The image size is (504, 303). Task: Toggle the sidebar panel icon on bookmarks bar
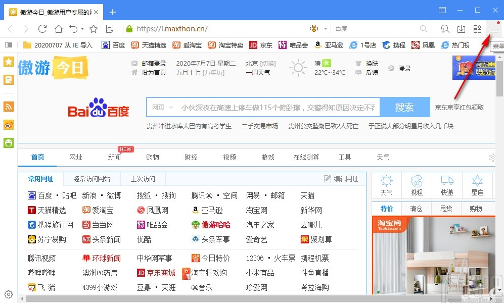[x=9, y=45]
